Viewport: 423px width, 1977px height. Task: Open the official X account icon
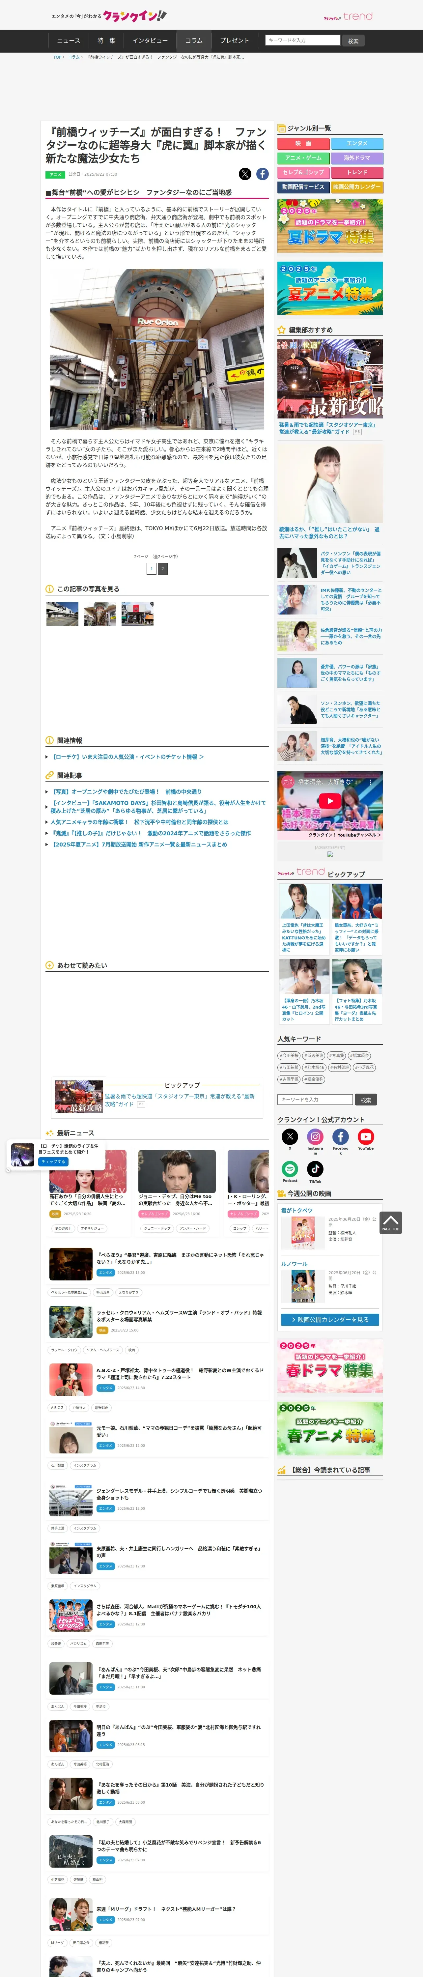tap(290, 1137)
